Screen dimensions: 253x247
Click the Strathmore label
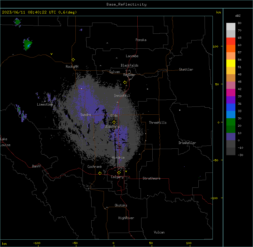(151, 178)
